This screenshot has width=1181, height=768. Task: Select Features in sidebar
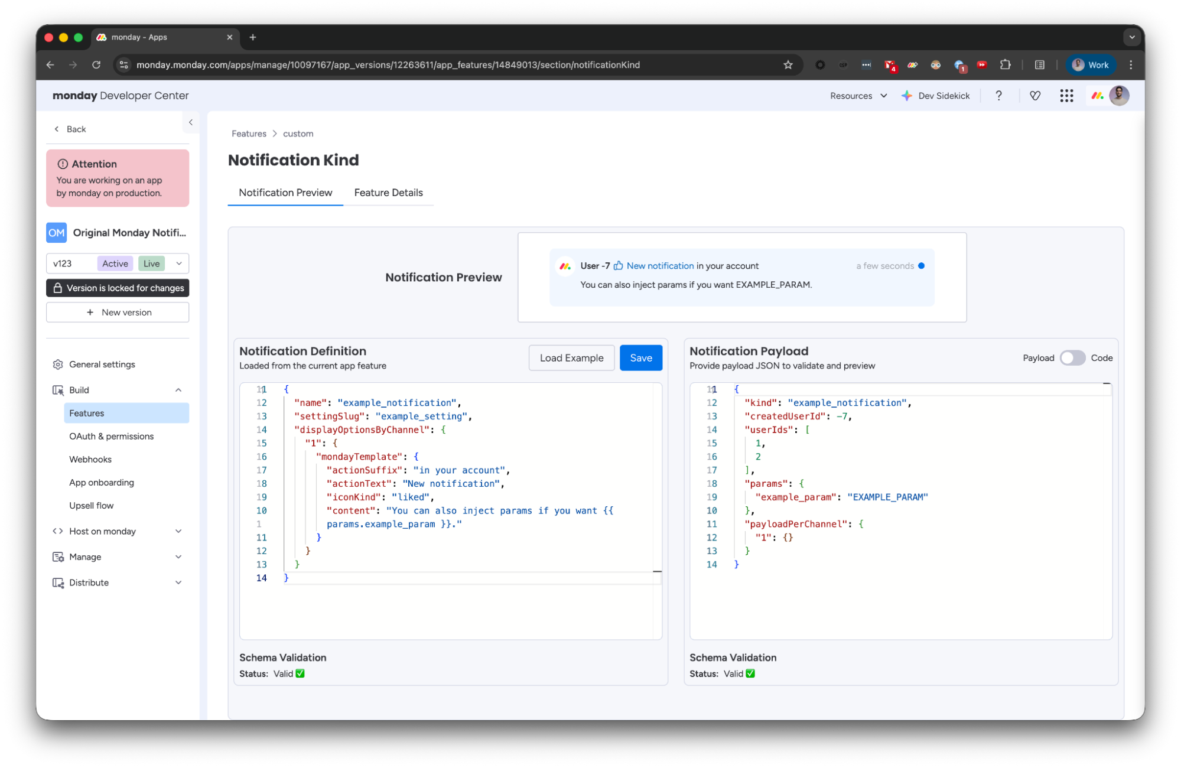point(126,414)
